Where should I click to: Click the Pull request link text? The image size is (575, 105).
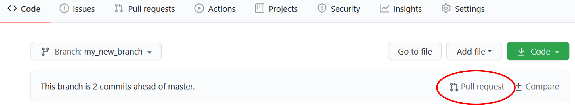482,87
